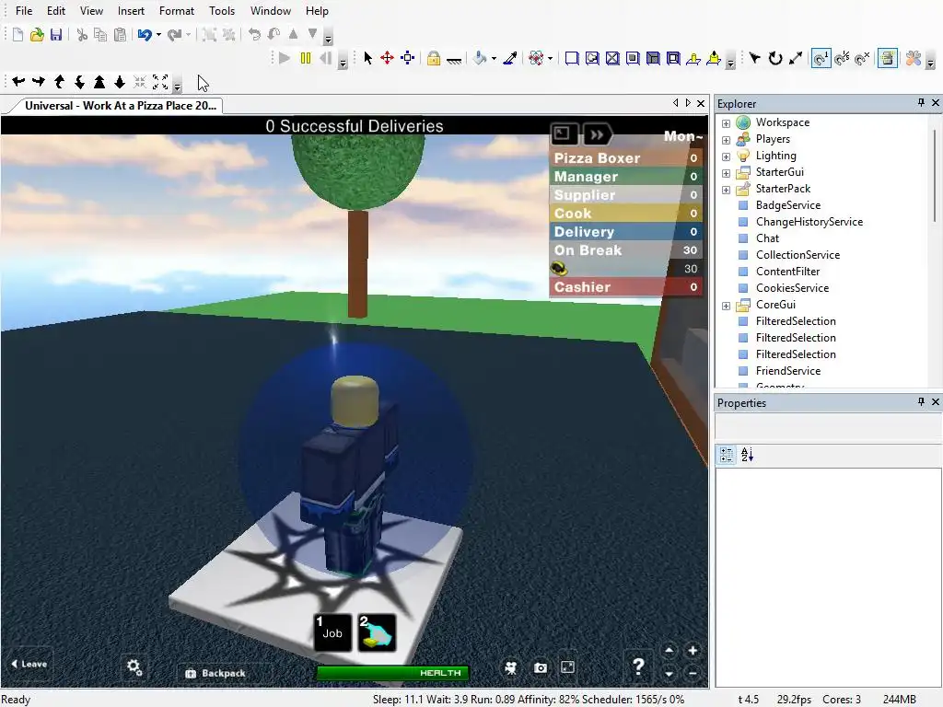
Task: Open the Help menu
Action: pyautogui.click(x=317, y=11)
